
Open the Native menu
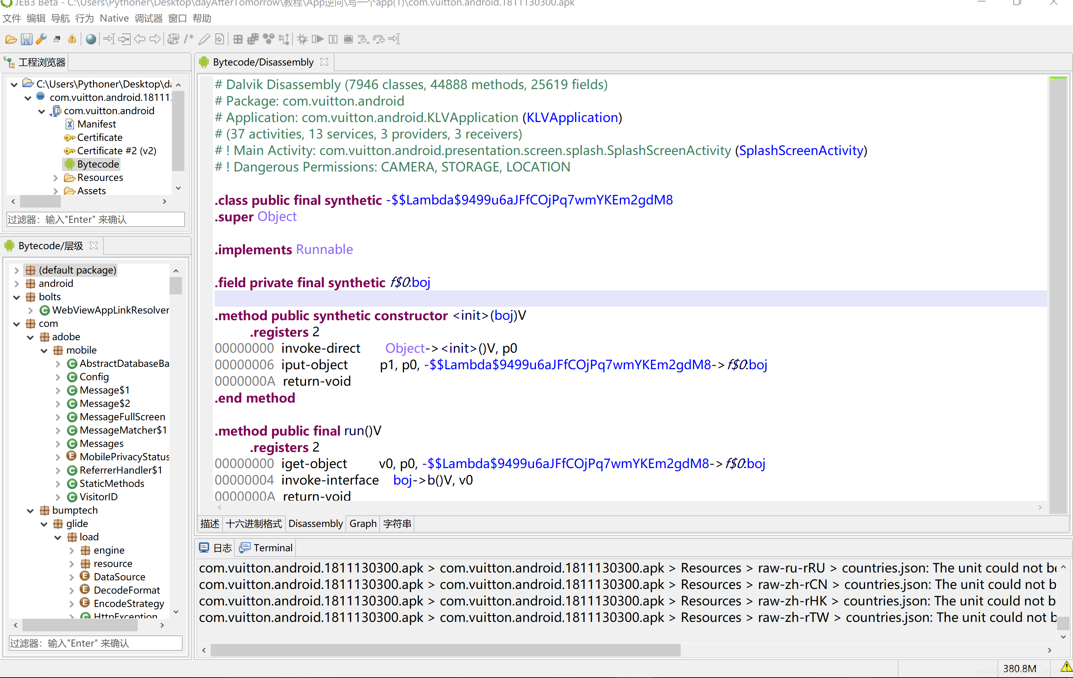pyautogui.click(x=114, y=18)
